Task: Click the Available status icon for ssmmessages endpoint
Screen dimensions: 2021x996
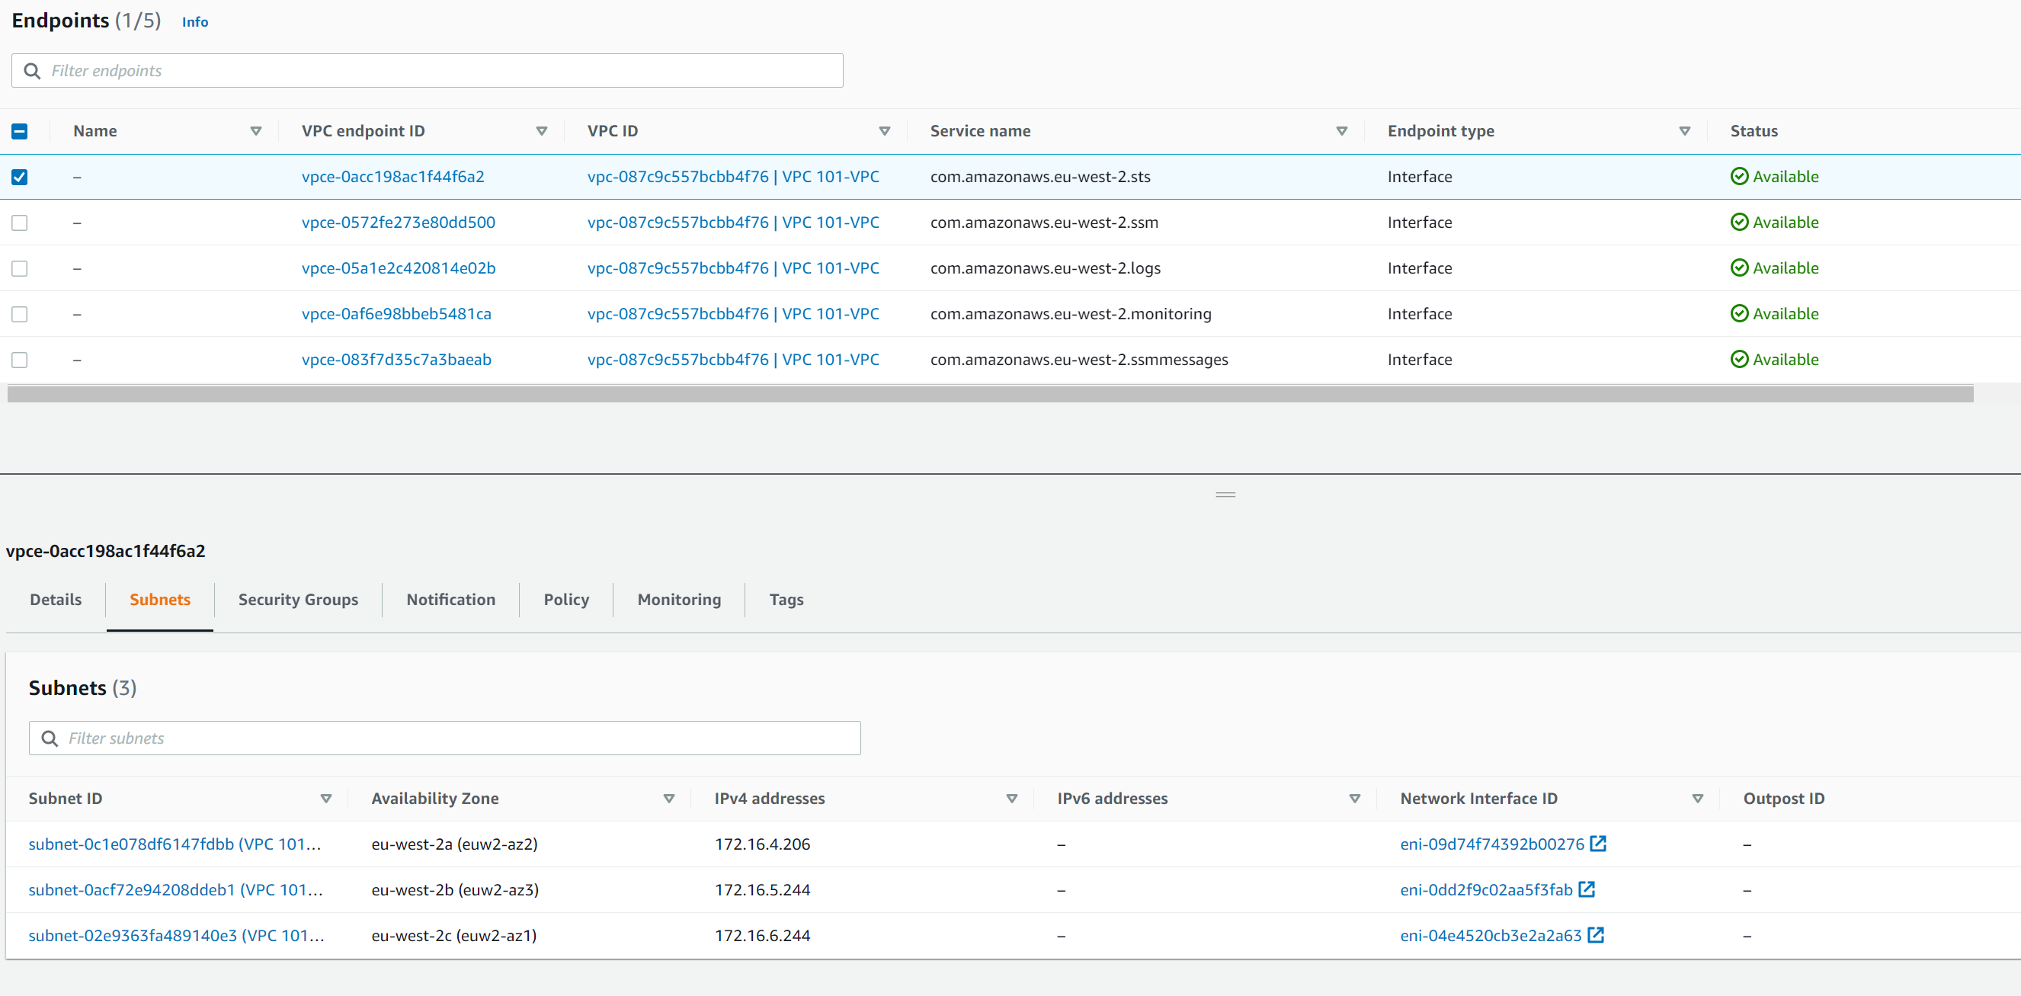Action: (x=1739, y=359)
